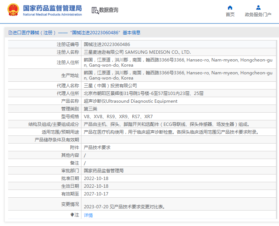This screenshot has width=279, height=226.
Task: Click the 批准日期 value 2022-10-18
Action: pos(96,179)
